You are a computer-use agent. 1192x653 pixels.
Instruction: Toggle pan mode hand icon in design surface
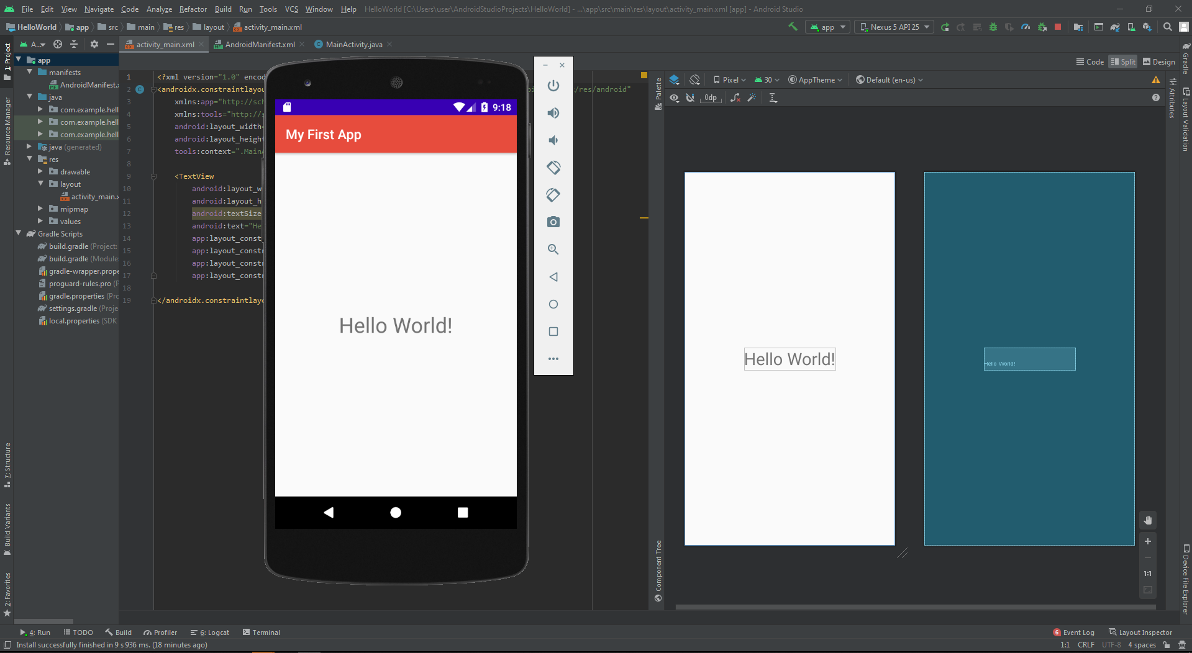pyautogui.click(x=1147, y=520)
